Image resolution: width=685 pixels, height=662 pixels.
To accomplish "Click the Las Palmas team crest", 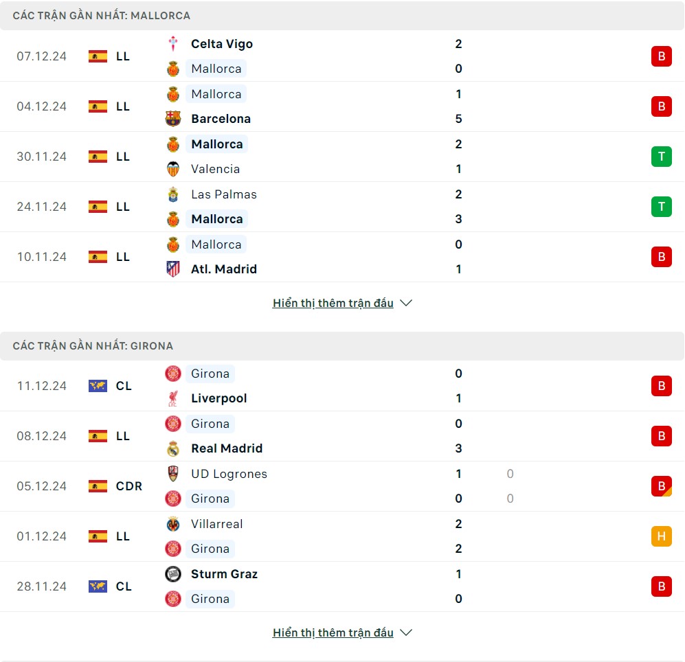I will pos(173,194).
